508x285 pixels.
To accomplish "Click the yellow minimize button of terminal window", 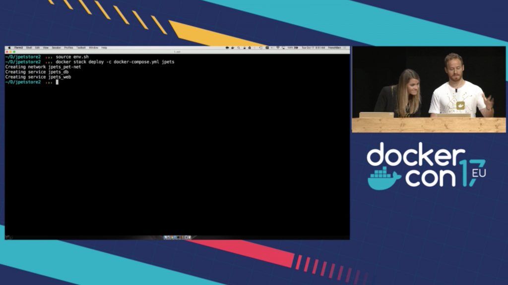I will click(10, 51).
